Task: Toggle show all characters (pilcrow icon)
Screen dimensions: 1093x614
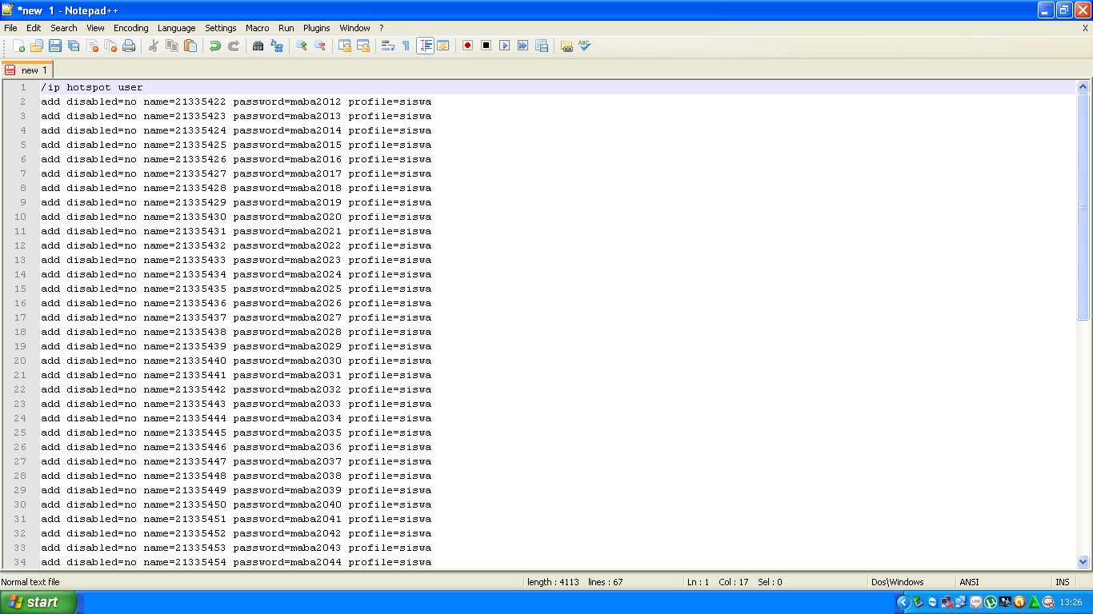Action: [x=406, y=46]
